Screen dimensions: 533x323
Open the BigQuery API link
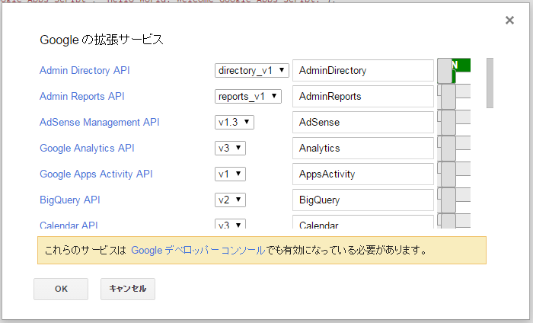point(70,200)
